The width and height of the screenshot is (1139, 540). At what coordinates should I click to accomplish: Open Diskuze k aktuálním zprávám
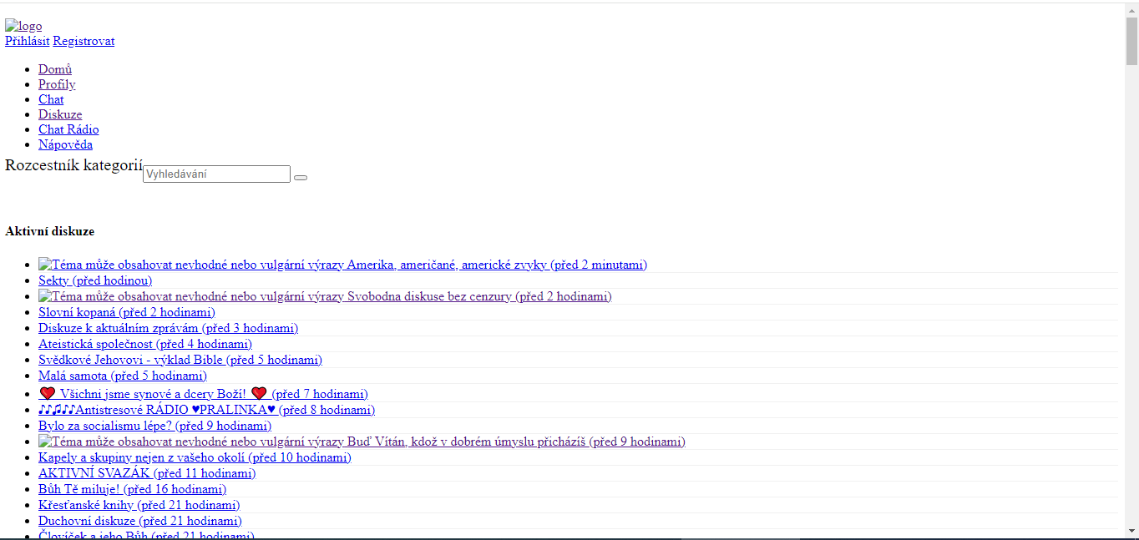point(168,328)
